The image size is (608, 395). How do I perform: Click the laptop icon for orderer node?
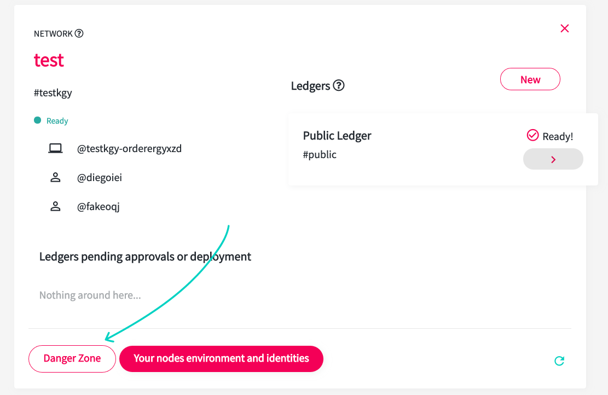[x=55, y=148]
